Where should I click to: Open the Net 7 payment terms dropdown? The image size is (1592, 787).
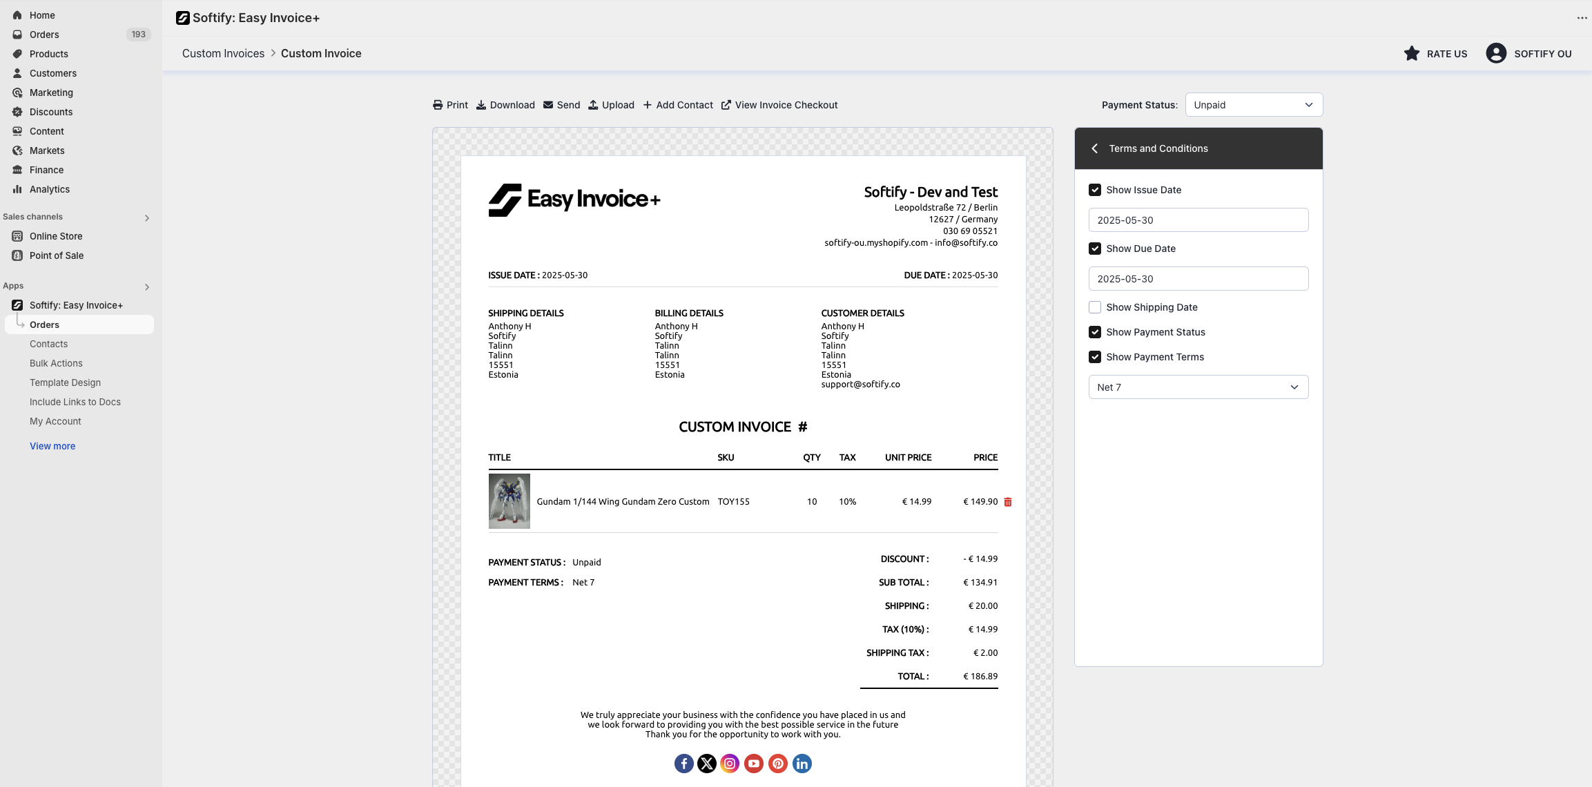click(x=1198, y=387)
